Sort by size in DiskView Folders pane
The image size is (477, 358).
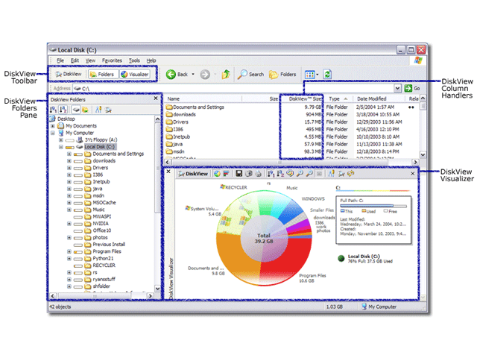pyautogui.click(x=53, y=110)
